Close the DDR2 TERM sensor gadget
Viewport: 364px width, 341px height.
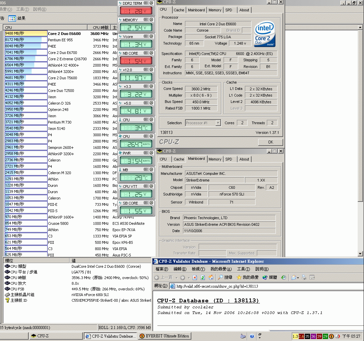[151, 3]
